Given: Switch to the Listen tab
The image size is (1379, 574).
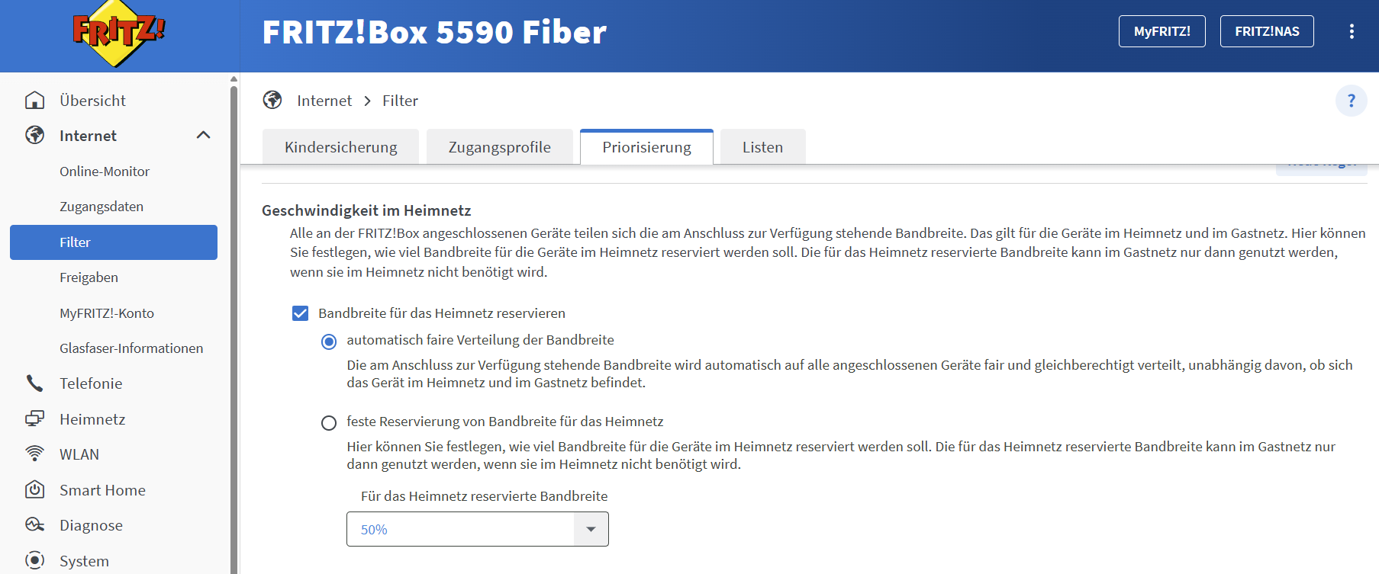Looking at the screenshot, I should pyautogui.click(x=763, y=147).
